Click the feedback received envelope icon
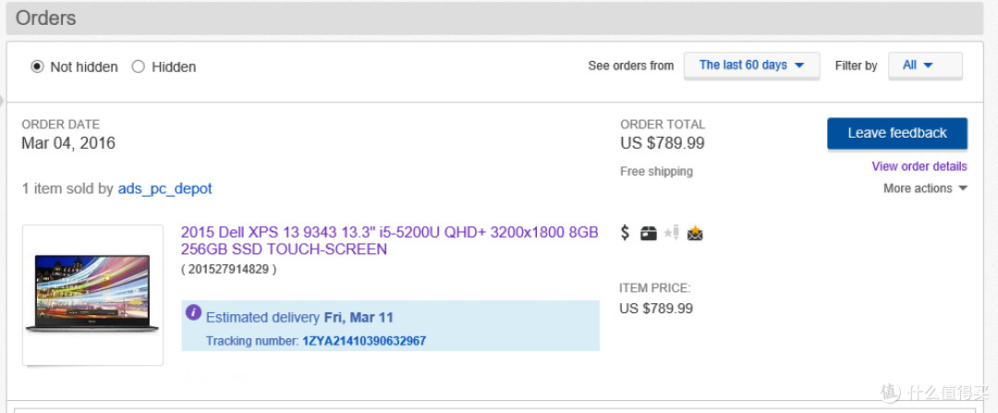The width and height of the screenshot is (998, 413). [x=695, y=234]
